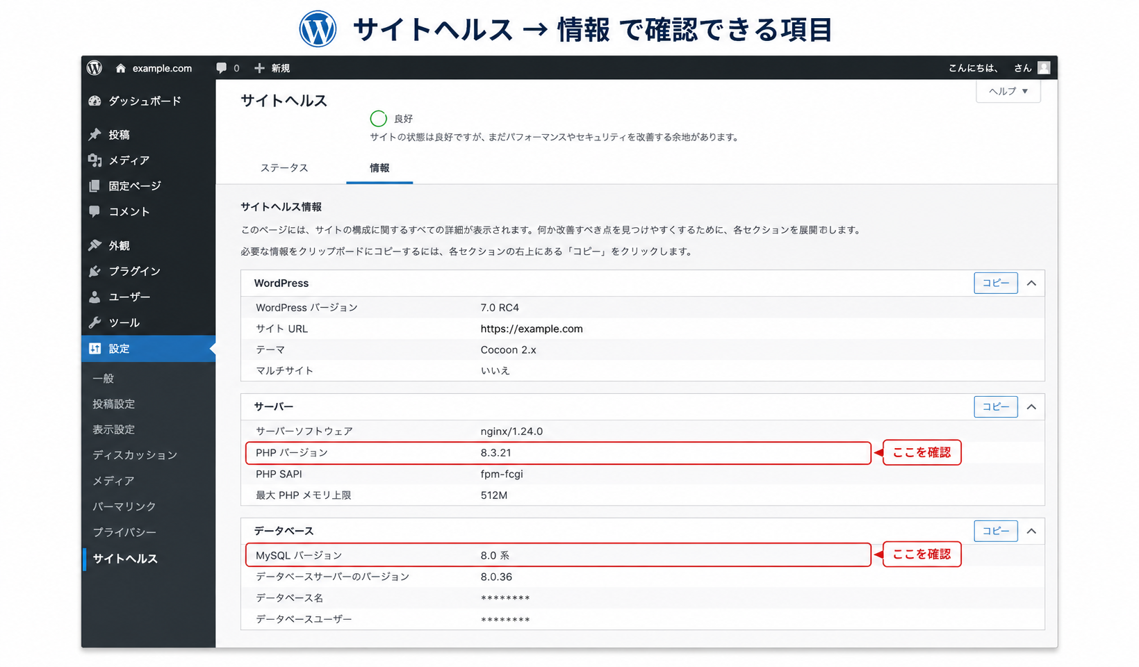1139x667 pixels.
Task: Go to 投稿設定 submenu
Action: (x=114, y=404)
